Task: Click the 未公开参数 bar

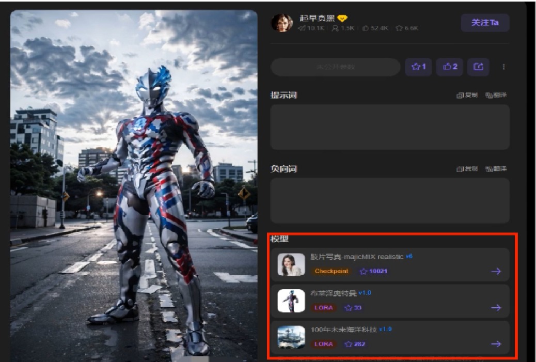Action: click(335, 67)
